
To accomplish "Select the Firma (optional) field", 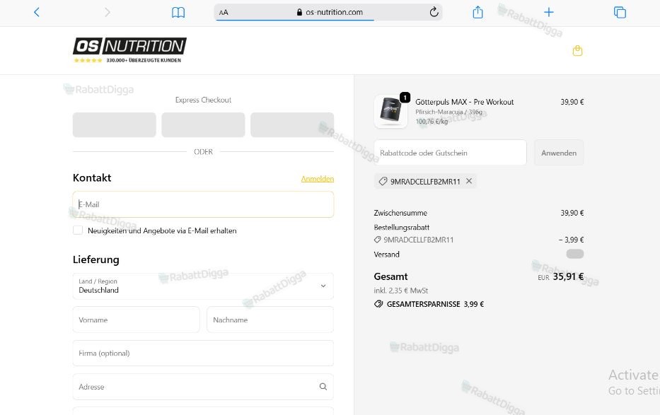I will coord(203,353).
